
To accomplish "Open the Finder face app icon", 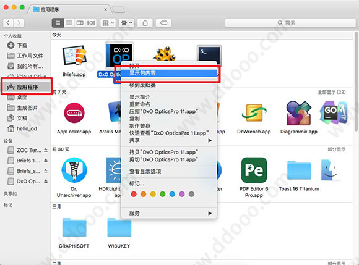I will click(330, 170).
